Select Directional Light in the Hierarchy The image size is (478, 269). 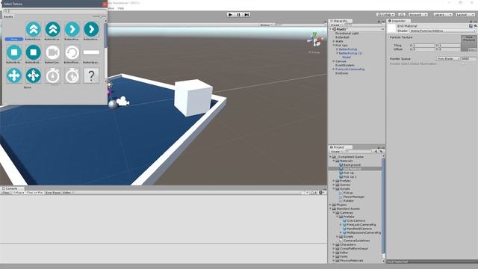(347, 33)
